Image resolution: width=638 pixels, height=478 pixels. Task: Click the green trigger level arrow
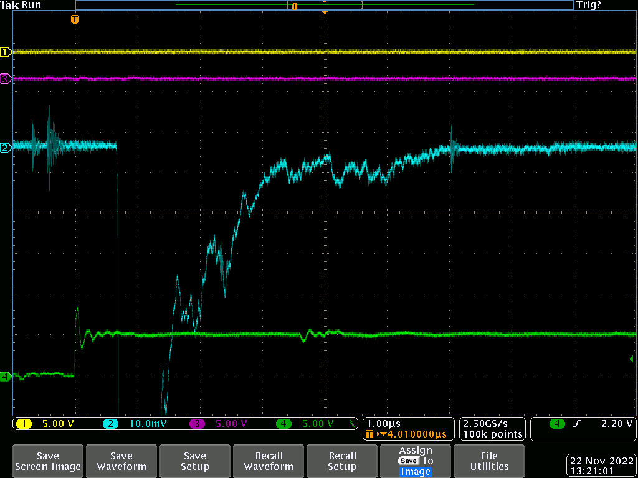point(632,358)
